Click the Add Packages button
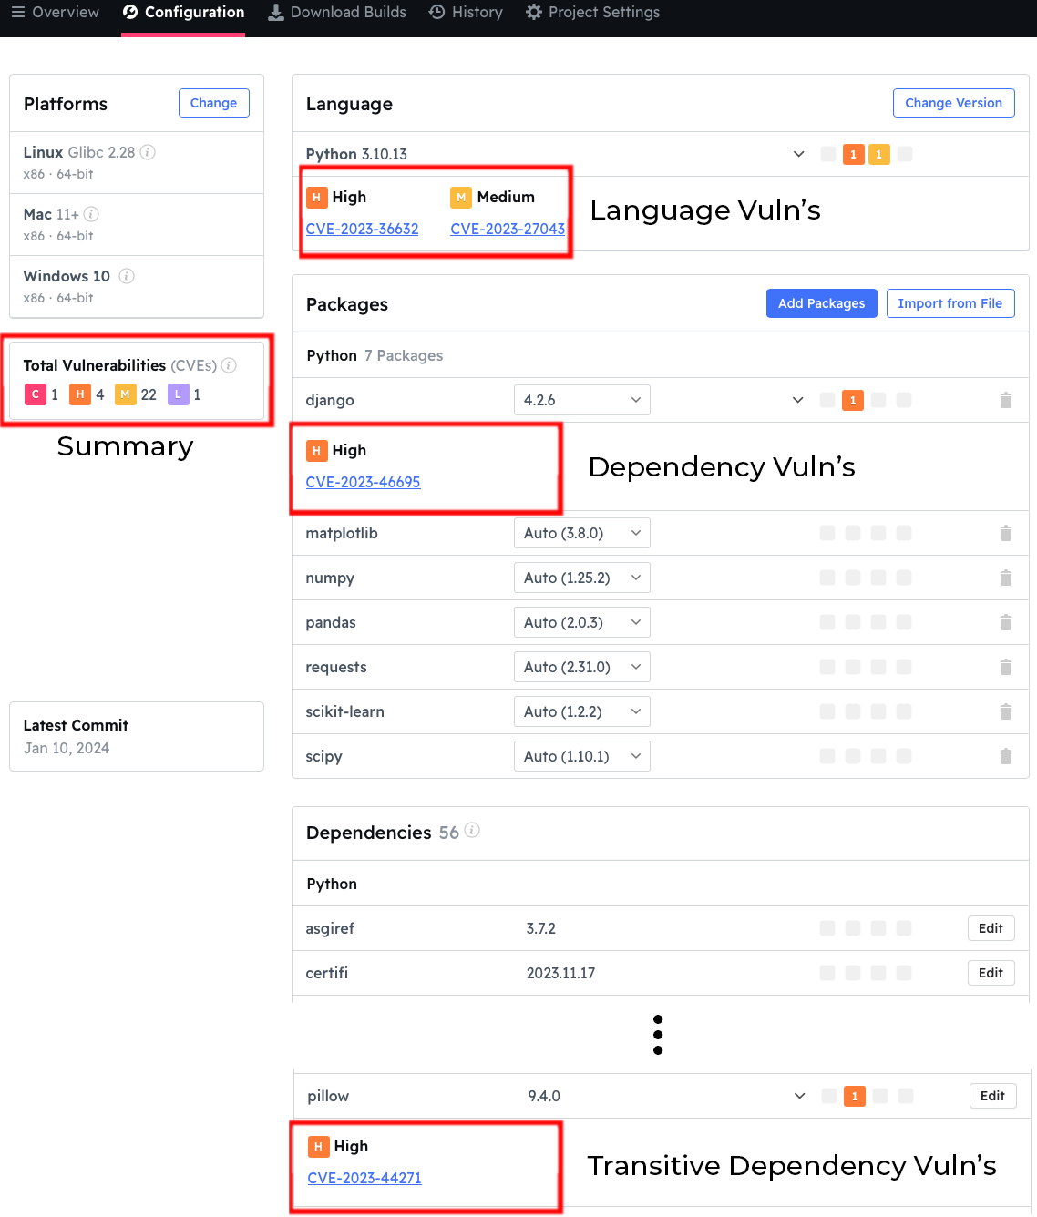 (x=821, y=303)
